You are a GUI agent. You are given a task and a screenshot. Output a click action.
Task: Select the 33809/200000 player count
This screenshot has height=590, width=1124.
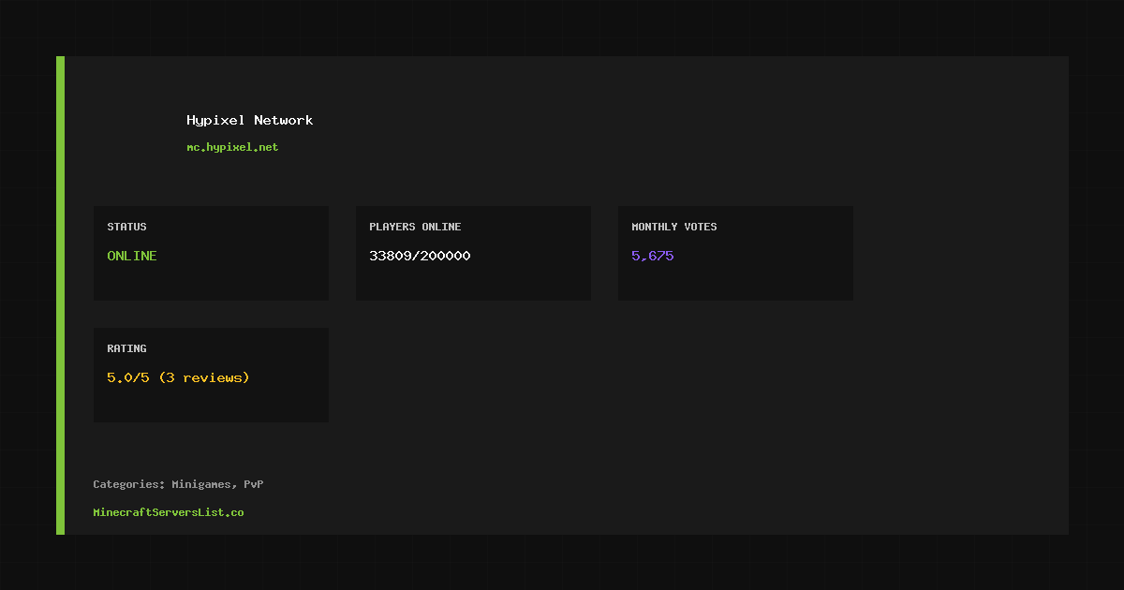420,256
